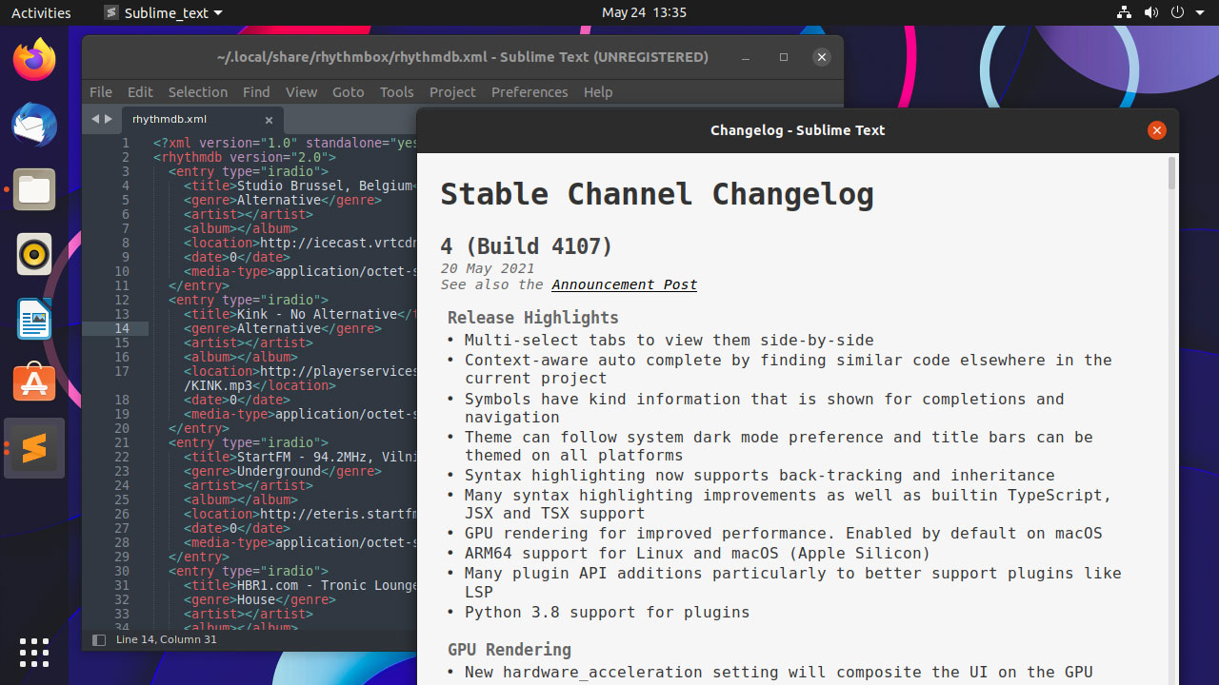Maximize the Sublime Text editor window

point(784,57)
